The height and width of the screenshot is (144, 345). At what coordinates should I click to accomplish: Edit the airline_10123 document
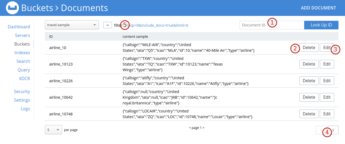click(327, 64)
